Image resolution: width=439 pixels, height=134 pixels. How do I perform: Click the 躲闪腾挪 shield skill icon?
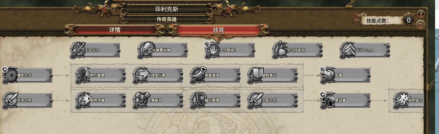tap(198, 99)
